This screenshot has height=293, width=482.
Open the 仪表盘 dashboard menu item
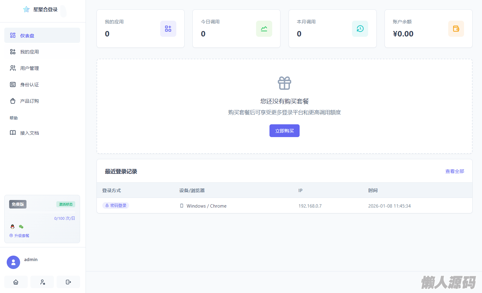point(42,36)
